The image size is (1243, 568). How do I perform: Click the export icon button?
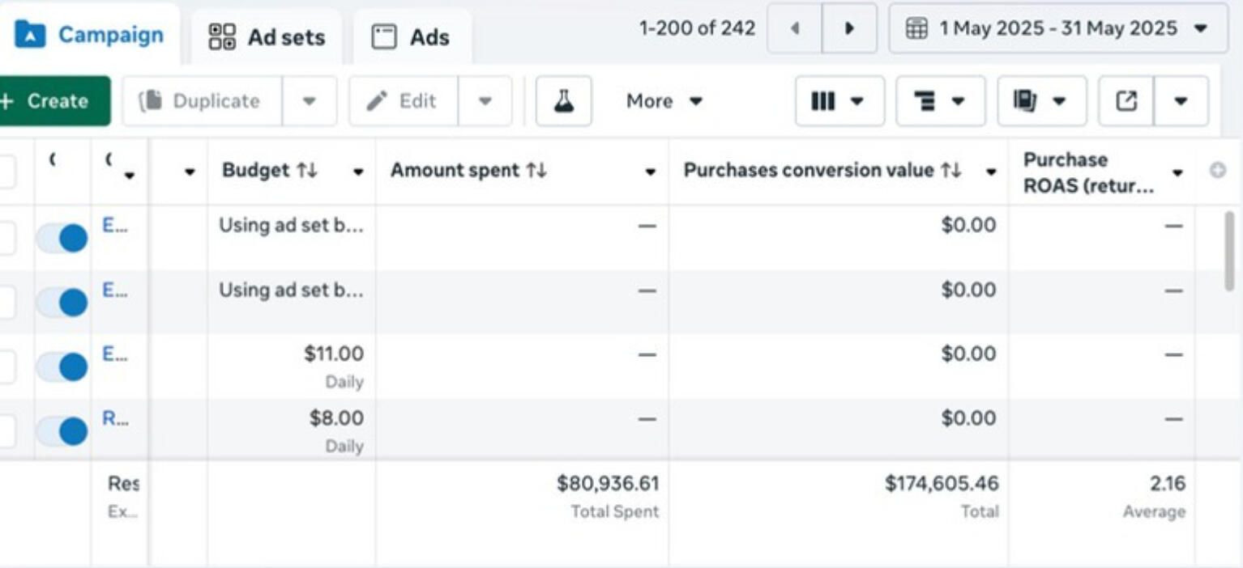[x=1126, y=101]
